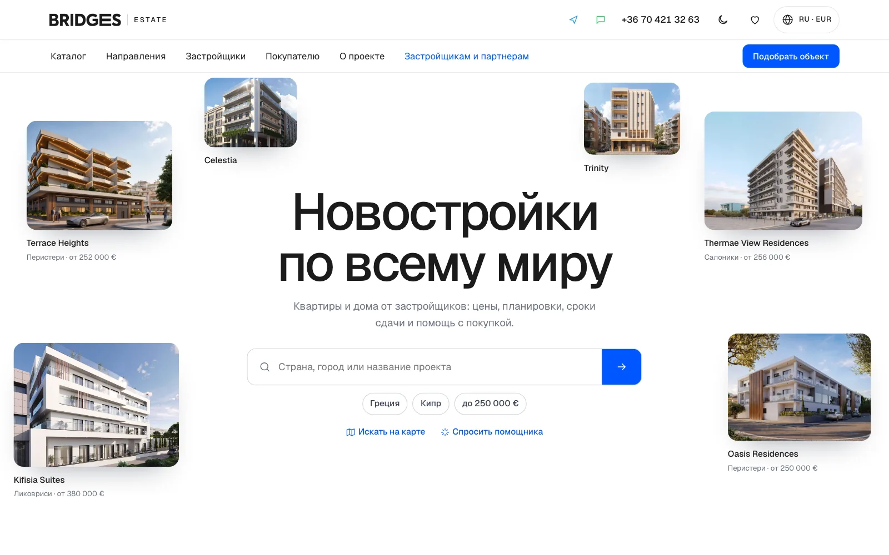Select the до 250 000 € filter chip

click(x=490, y=403)
